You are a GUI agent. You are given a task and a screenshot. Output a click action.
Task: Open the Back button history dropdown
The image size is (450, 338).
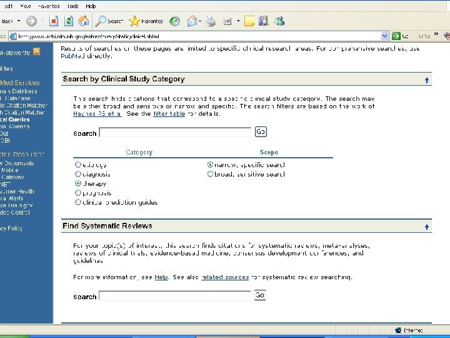tap(19, 21)
